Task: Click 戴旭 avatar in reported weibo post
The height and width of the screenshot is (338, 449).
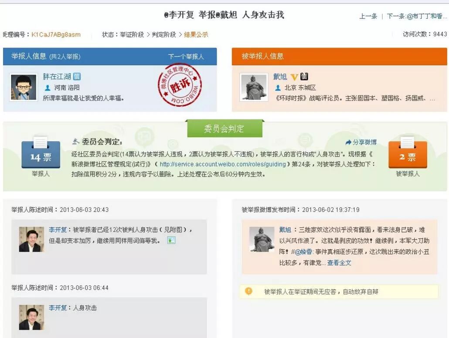Action: [262, 239]
